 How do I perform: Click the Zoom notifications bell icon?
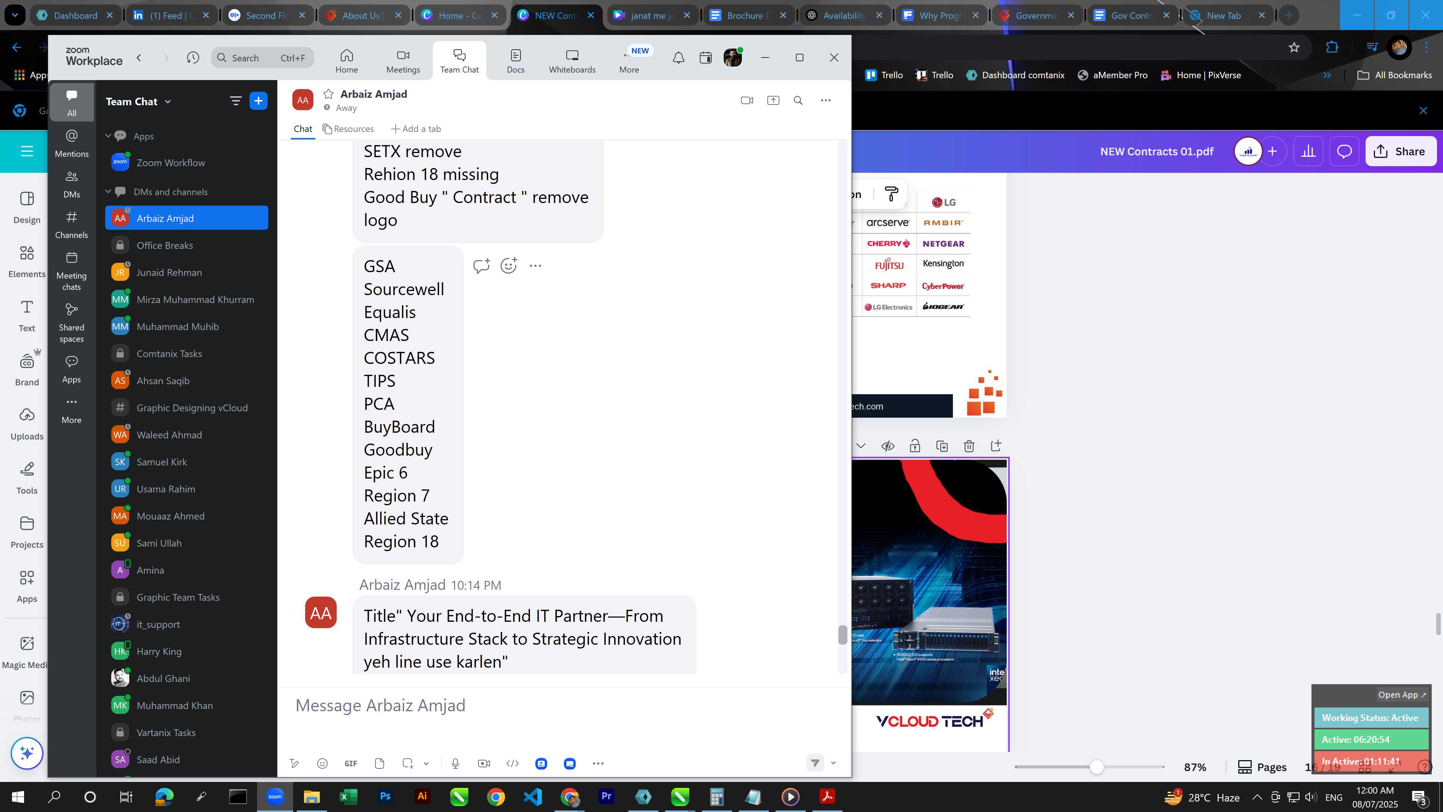[678, 57]
